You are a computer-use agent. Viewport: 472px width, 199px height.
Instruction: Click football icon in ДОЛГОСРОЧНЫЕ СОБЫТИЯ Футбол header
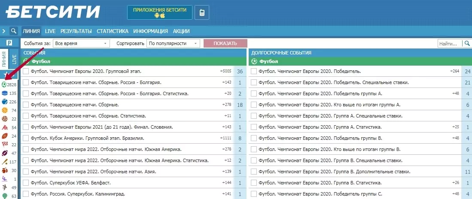point(254,61)
